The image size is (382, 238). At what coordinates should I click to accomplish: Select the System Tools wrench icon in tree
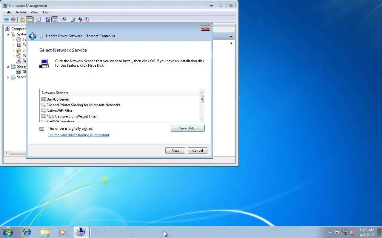pos(13,34)
